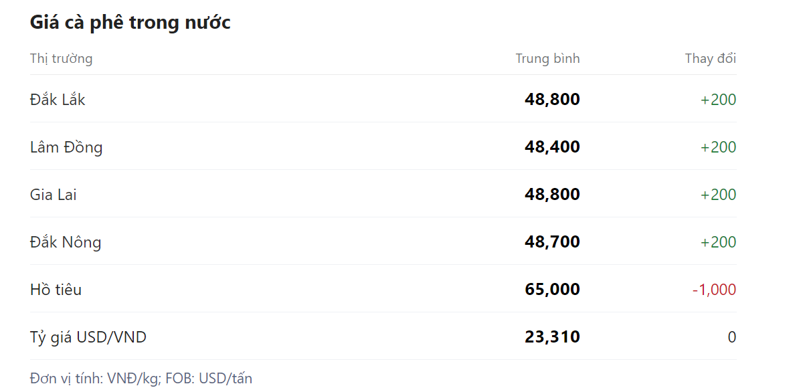
Task: Click the red -1,000 change value
Action: [714, 290]
